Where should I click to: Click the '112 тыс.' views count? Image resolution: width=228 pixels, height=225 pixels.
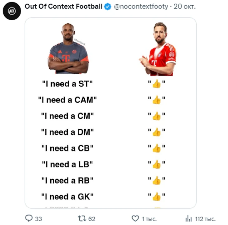tap(205, 219)
